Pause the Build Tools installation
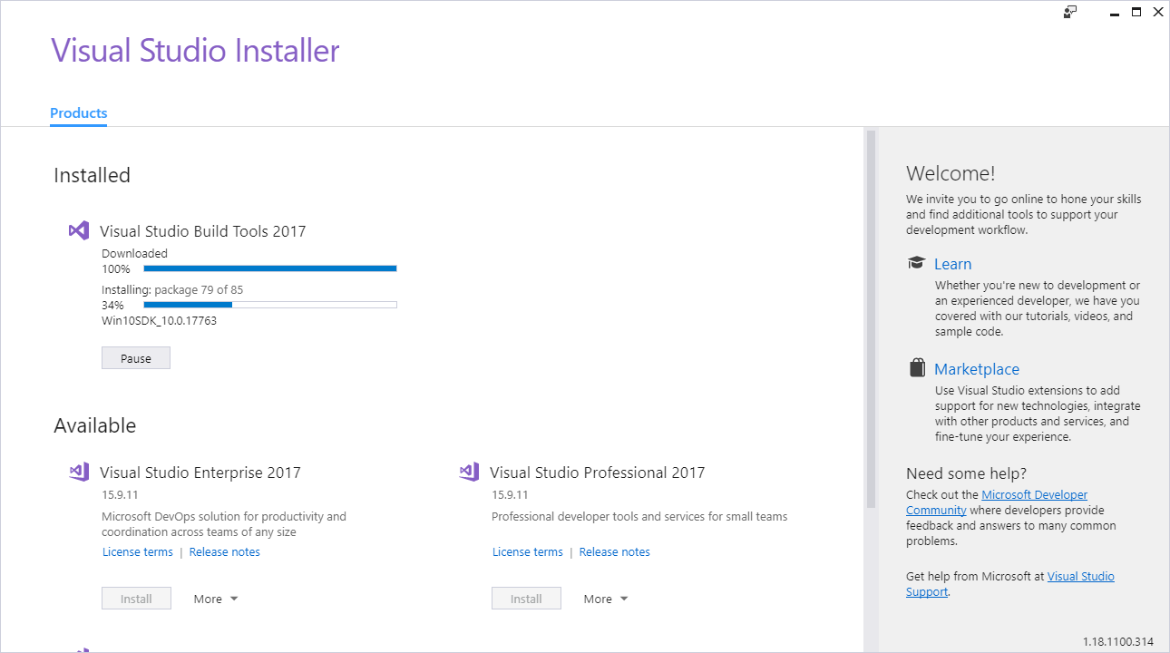This screenshot has height=653, width=1170. (x=136, y=358)
